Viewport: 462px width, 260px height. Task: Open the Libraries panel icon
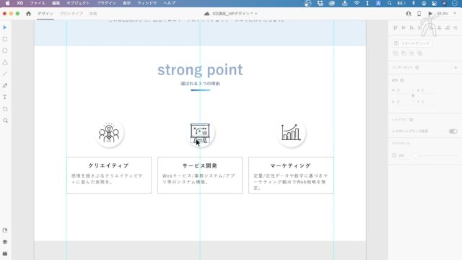pos(5,230)
